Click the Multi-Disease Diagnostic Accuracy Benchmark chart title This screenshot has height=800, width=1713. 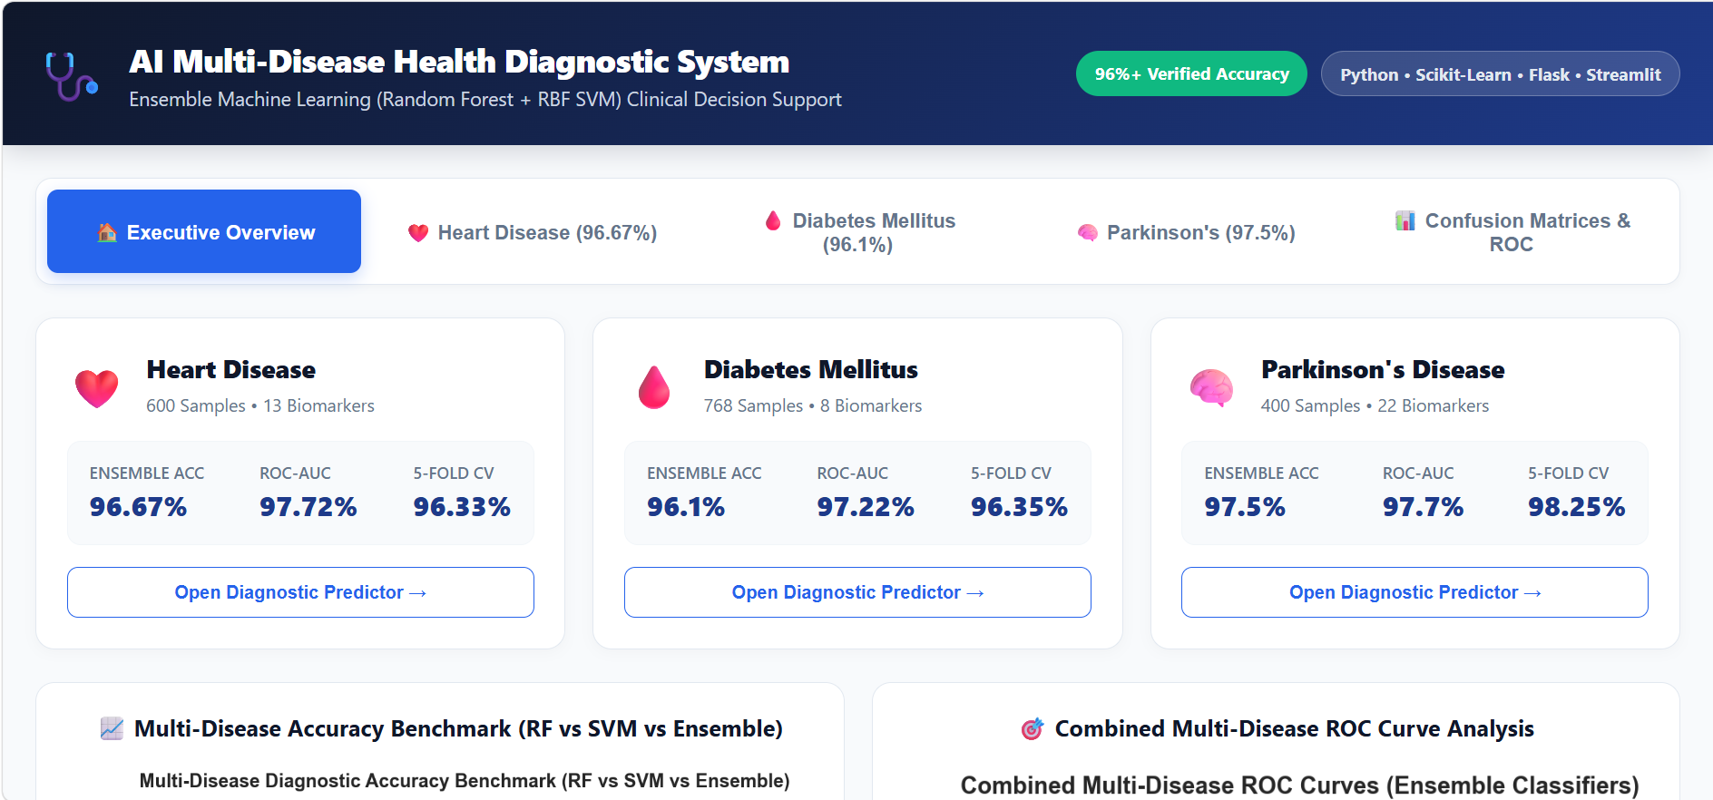tap(465, 780)
